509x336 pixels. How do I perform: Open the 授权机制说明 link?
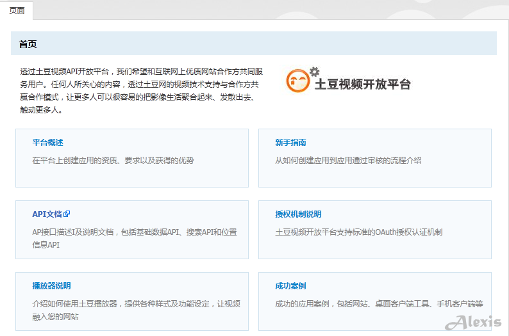298,214
